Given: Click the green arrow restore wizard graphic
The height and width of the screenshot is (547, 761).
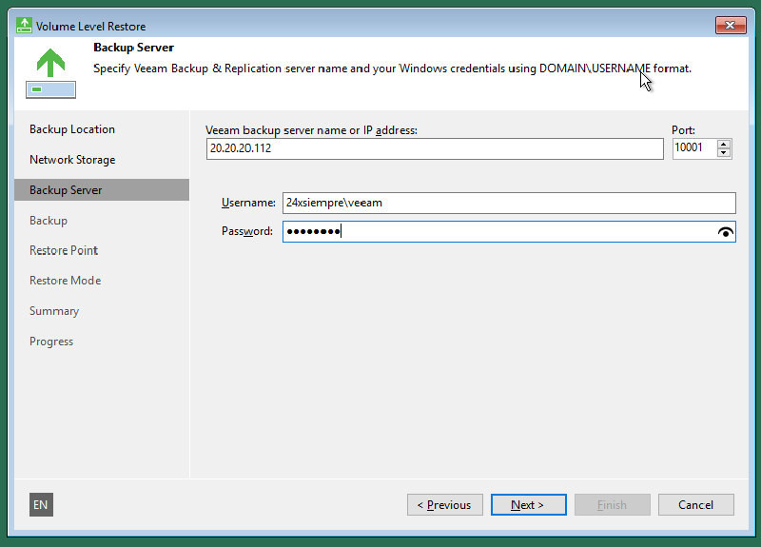Looking at the screenshot, I should [x=50, y=73].
